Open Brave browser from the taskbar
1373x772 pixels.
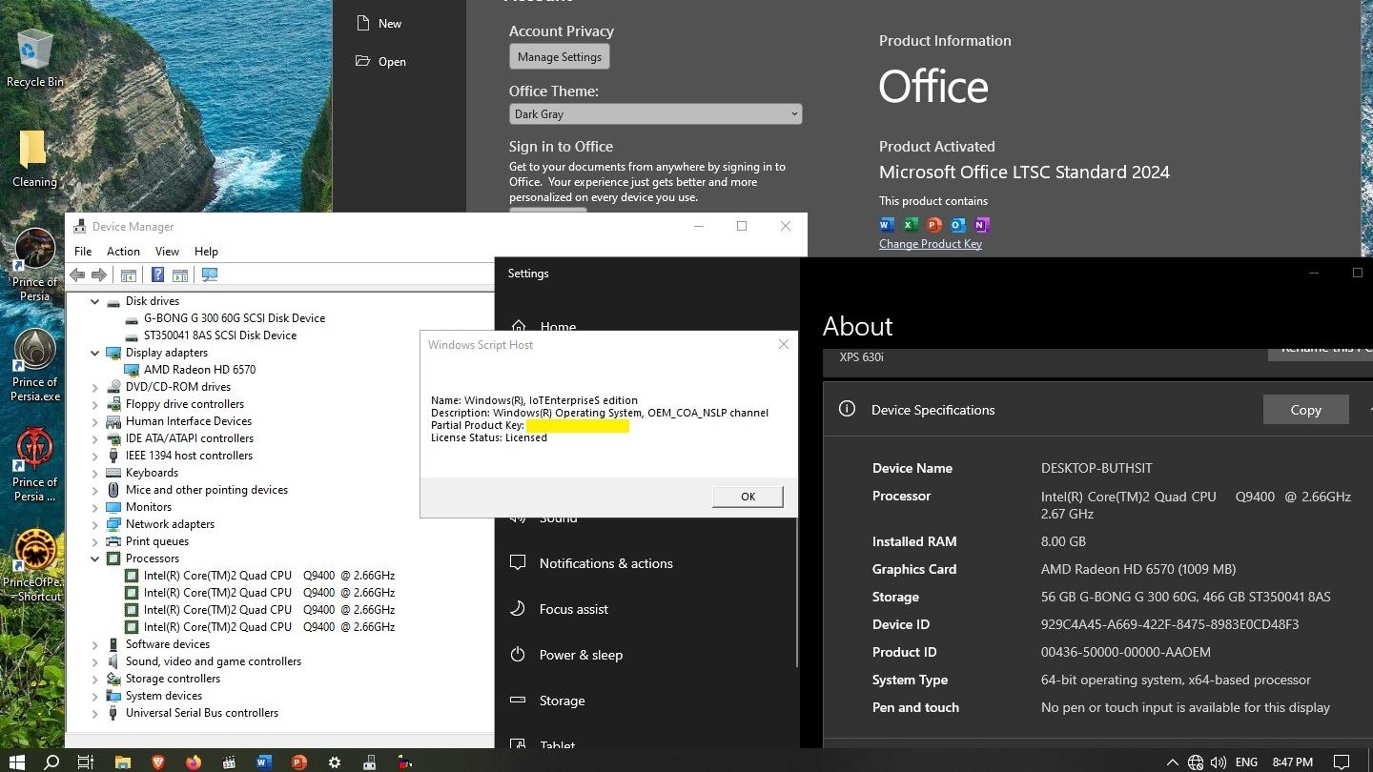coord(158,762)
